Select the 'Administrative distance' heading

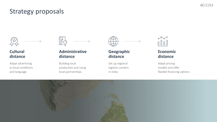click(73, 54)
